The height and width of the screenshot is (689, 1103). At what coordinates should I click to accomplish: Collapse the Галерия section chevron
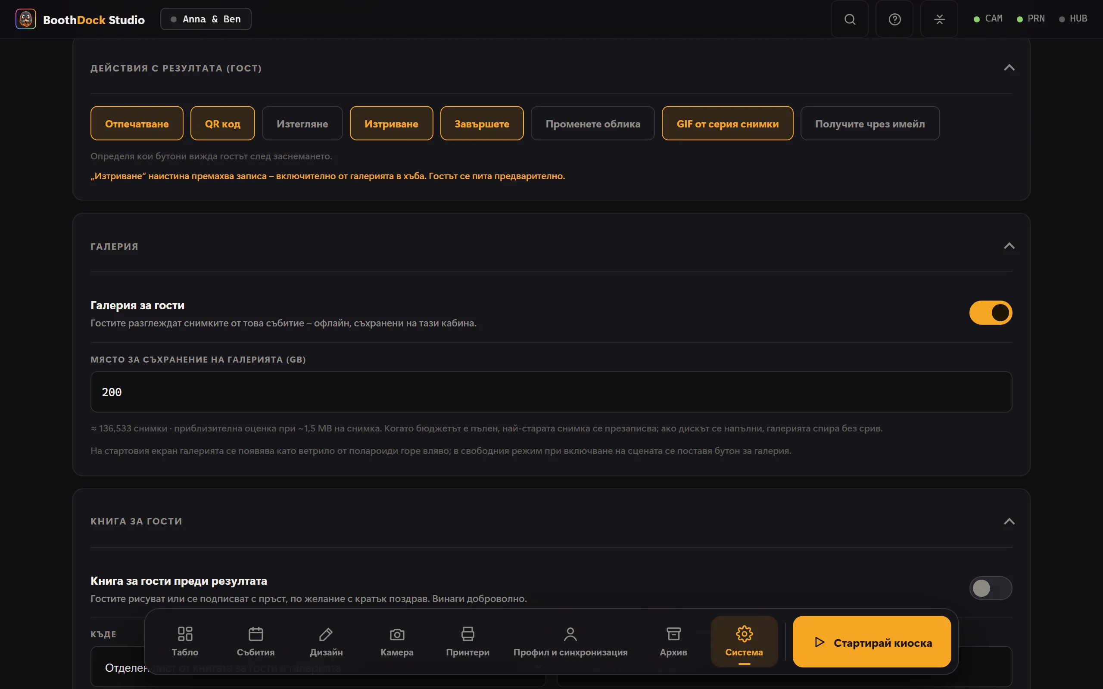[x=1009, y=246]
